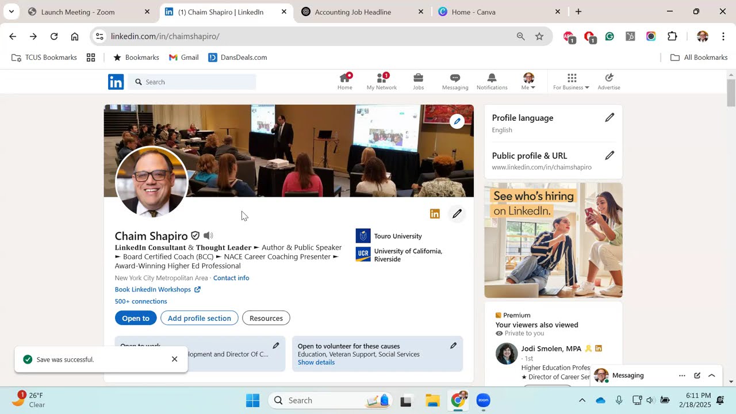Open the profile photo
This screenshot has width=736, height=414.
pyautogui.click(x=152, y=181)
